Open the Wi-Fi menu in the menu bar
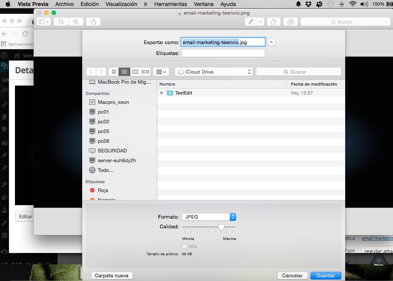Screen dimensions: 393x281 tap(353, 4)
